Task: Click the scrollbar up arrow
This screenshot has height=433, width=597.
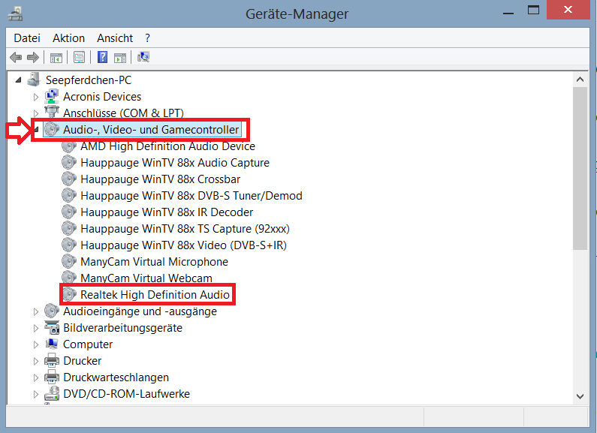Action: coord(580,79)
